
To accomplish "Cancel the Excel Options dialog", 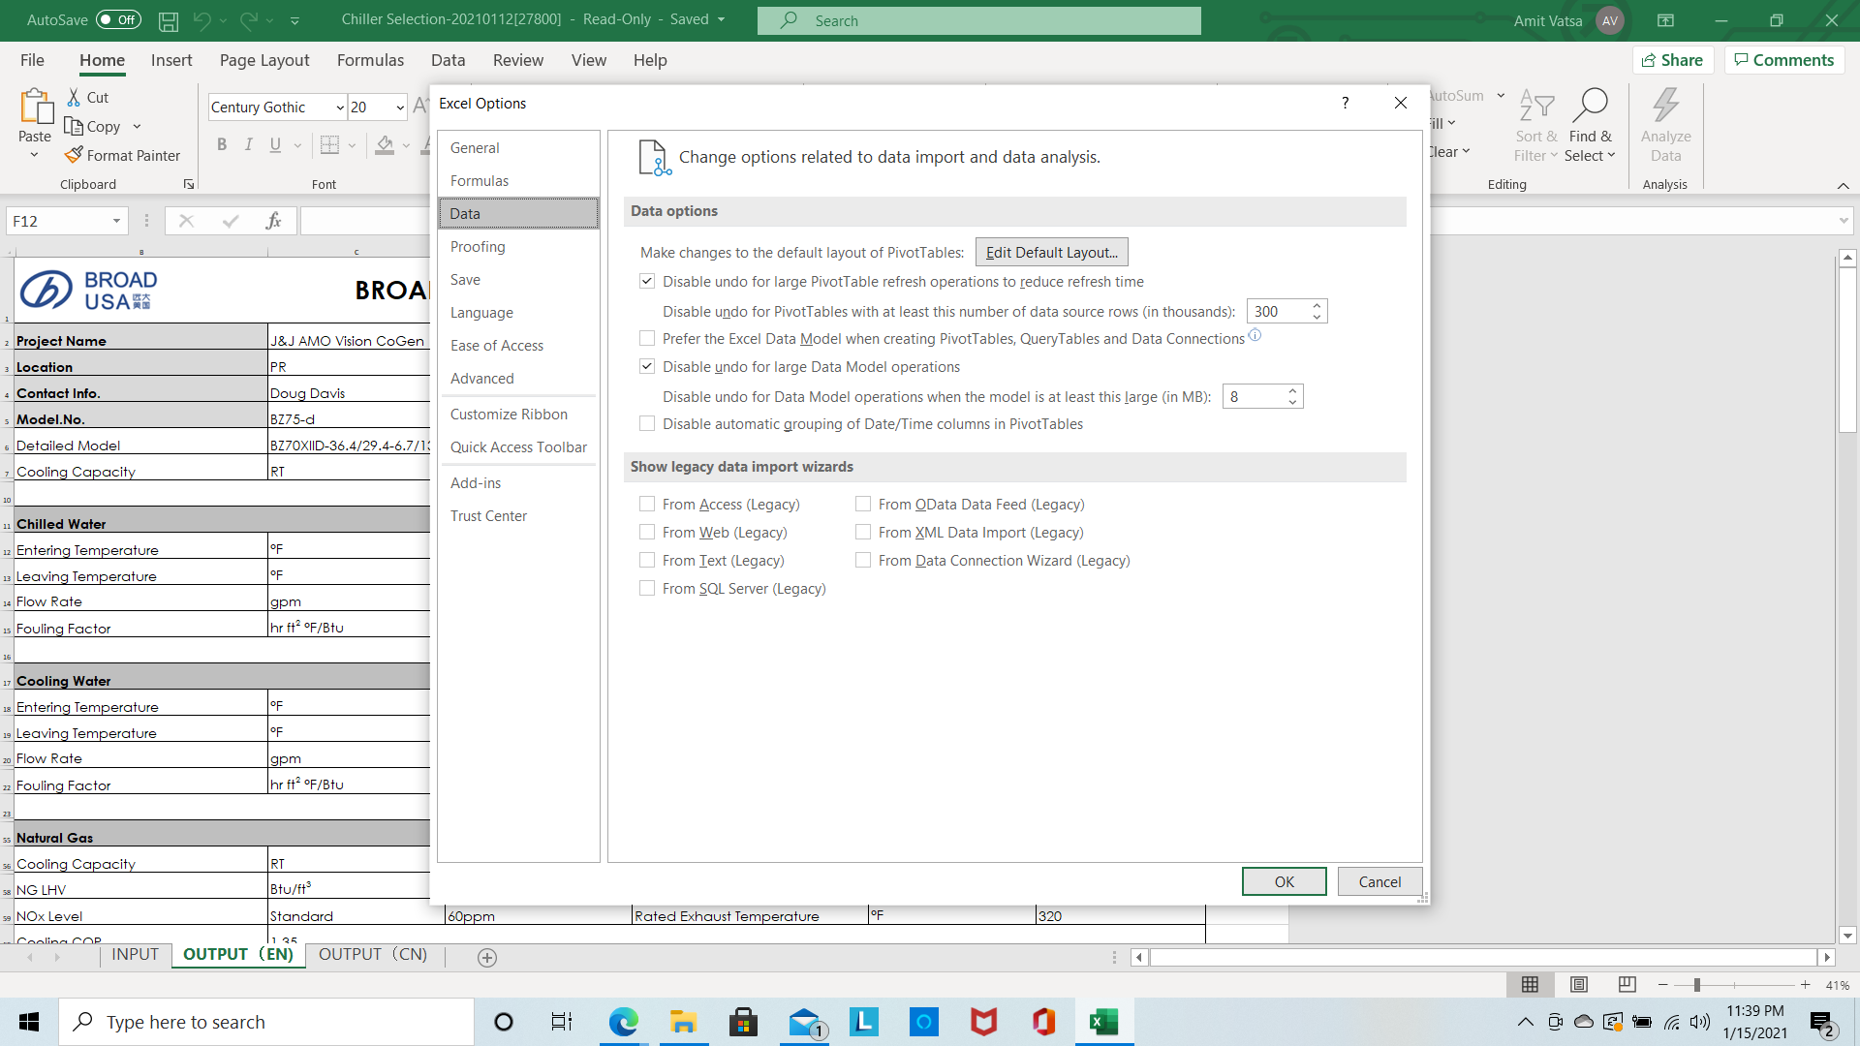I will point(1379,881).
